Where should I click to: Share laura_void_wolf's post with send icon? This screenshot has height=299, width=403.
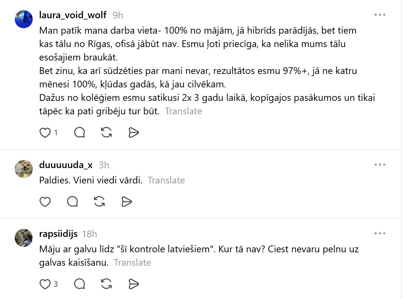134,133
